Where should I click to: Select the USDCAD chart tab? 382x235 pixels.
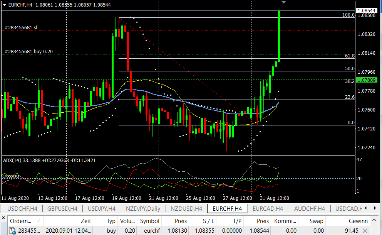[x=348, y=209]
